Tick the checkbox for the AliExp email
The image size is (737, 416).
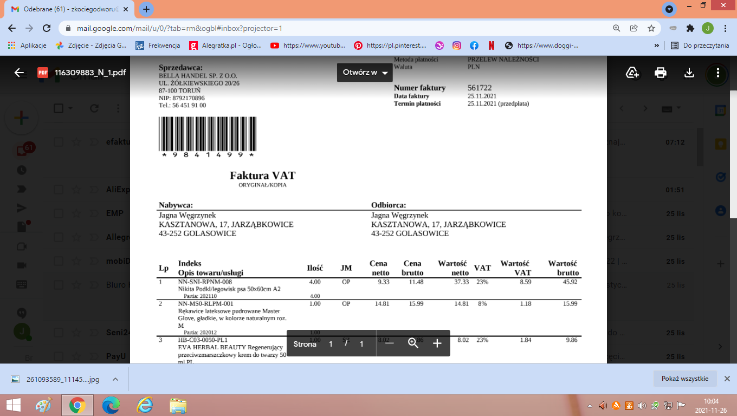[x=59, y=190]
